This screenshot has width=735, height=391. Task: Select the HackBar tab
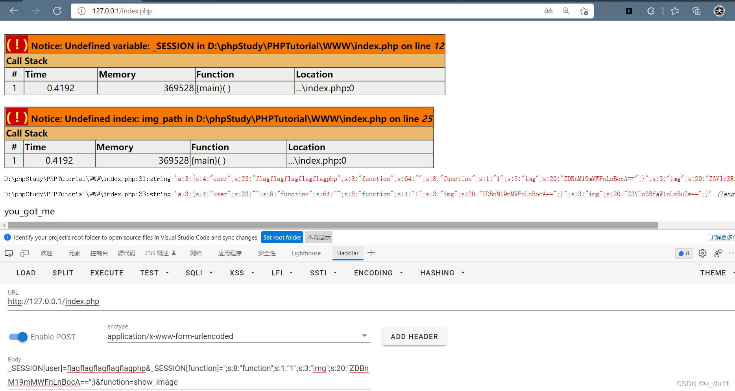348,253
